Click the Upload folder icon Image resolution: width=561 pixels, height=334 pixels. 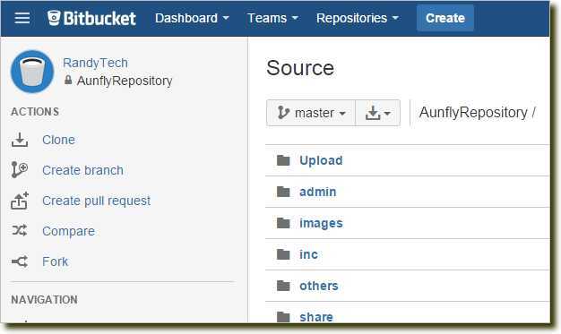283,160
